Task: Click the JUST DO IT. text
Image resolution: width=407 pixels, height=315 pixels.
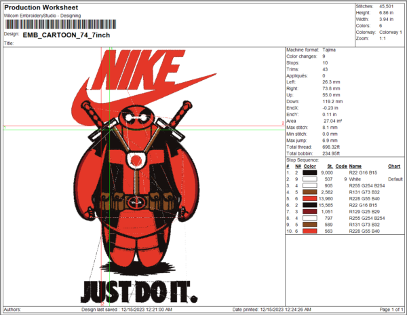Action: click(x=139, y=291)
